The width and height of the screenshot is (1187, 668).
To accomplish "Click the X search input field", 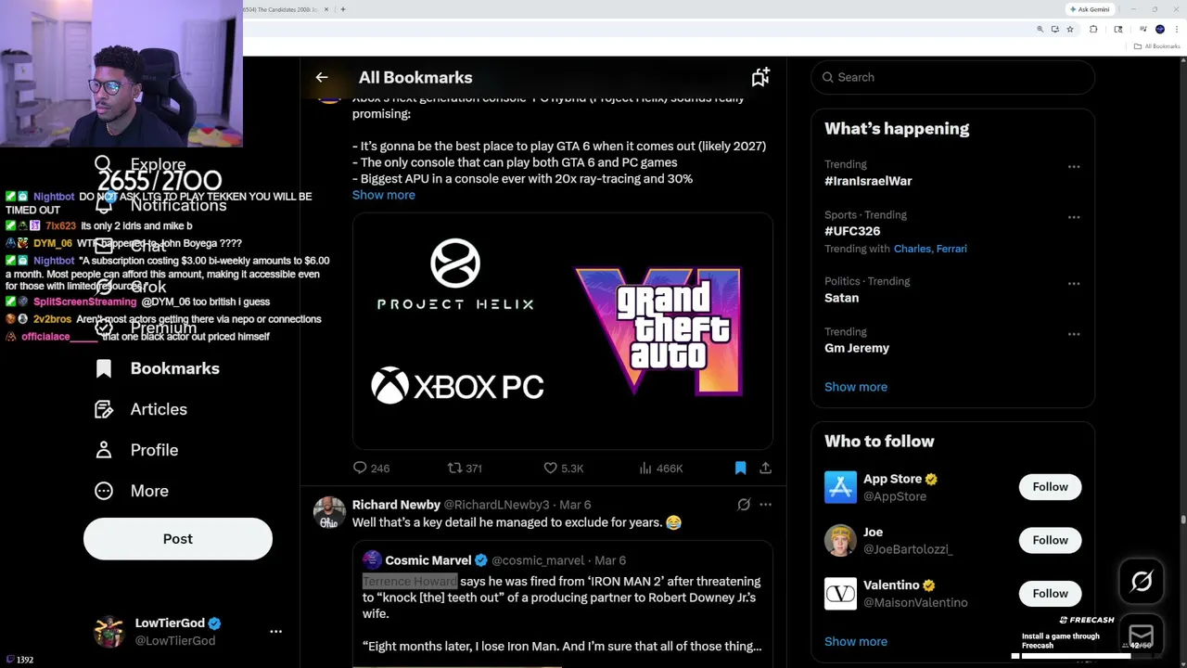I will (x=953, y=78).
